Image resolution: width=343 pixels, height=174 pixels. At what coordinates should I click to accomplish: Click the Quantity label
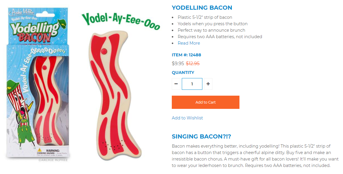click(183, 72)
